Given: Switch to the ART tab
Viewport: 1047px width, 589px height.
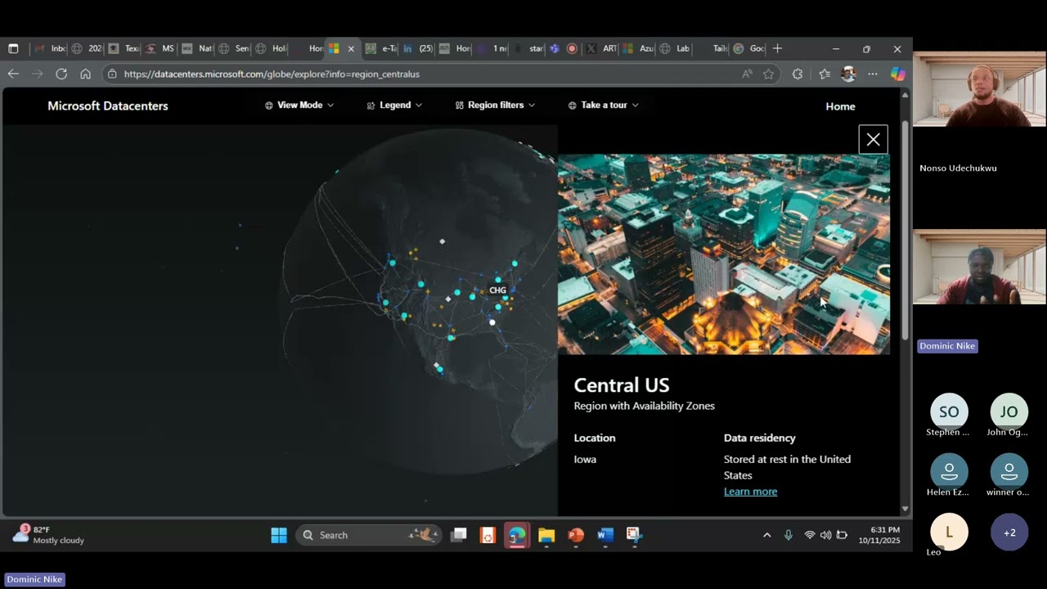Looking at the screenshot, I should (602, 48).
